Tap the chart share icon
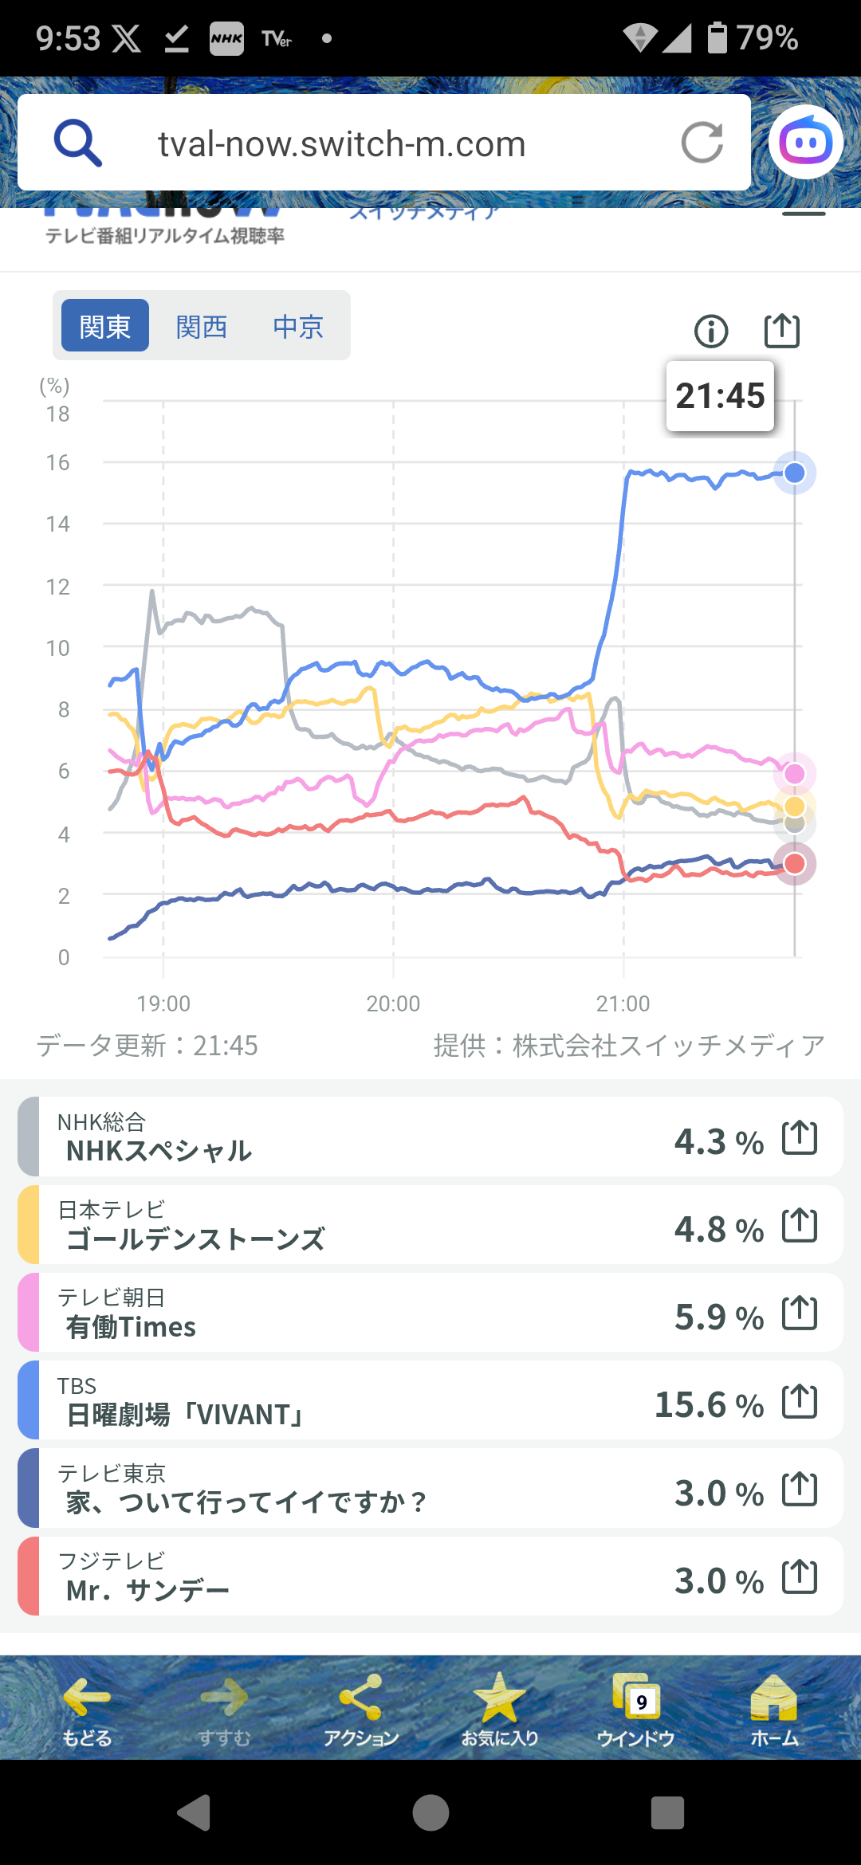861x1865 pixels. pyautogui.click(x=781, y=330)
